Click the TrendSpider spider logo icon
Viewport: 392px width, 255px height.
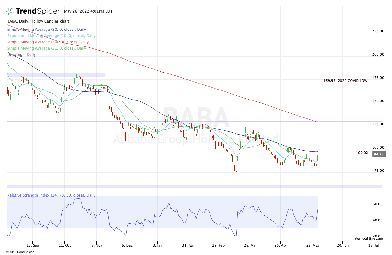pos(10,11)
